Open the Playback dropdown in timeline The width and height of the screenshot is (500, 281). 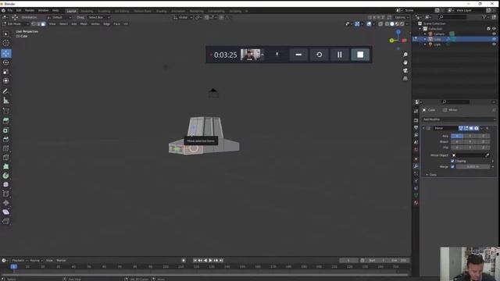[20, 260]
